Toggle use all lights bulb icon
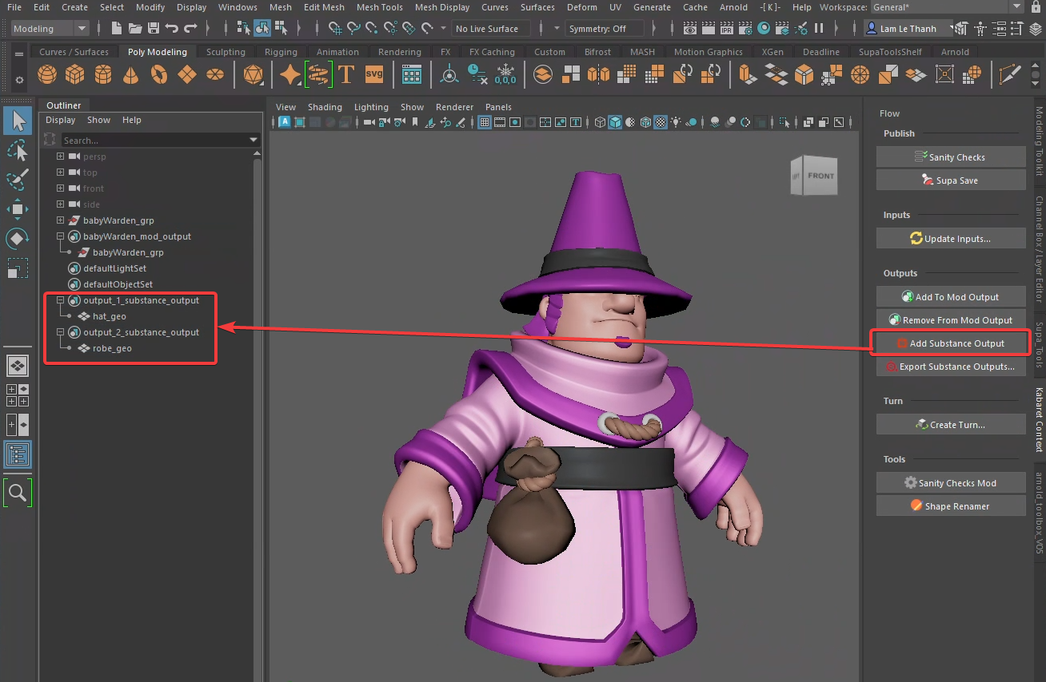This screenshot has height=682, width=1046. pyautogui.click(x=677, y=123)
